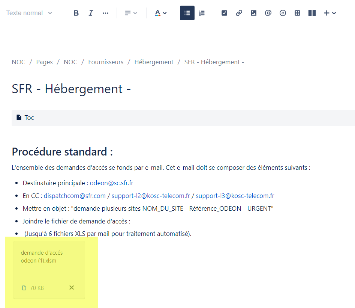
Task: Open Fournisseurs breadcrumb
Action: point(106,62)
